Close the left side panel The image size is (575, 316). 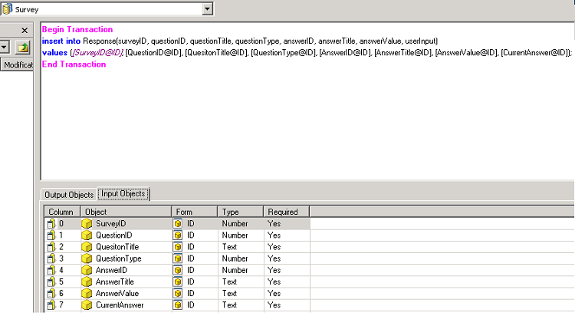(25, 31)
